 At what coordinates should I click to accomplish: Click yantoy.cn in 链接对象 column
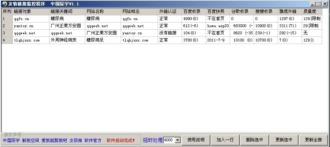(31, 26)
